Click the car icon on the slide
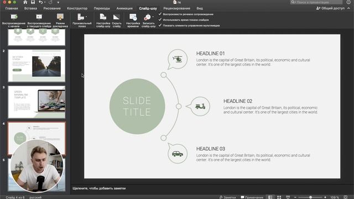354x199 pixels. [178, 154]
